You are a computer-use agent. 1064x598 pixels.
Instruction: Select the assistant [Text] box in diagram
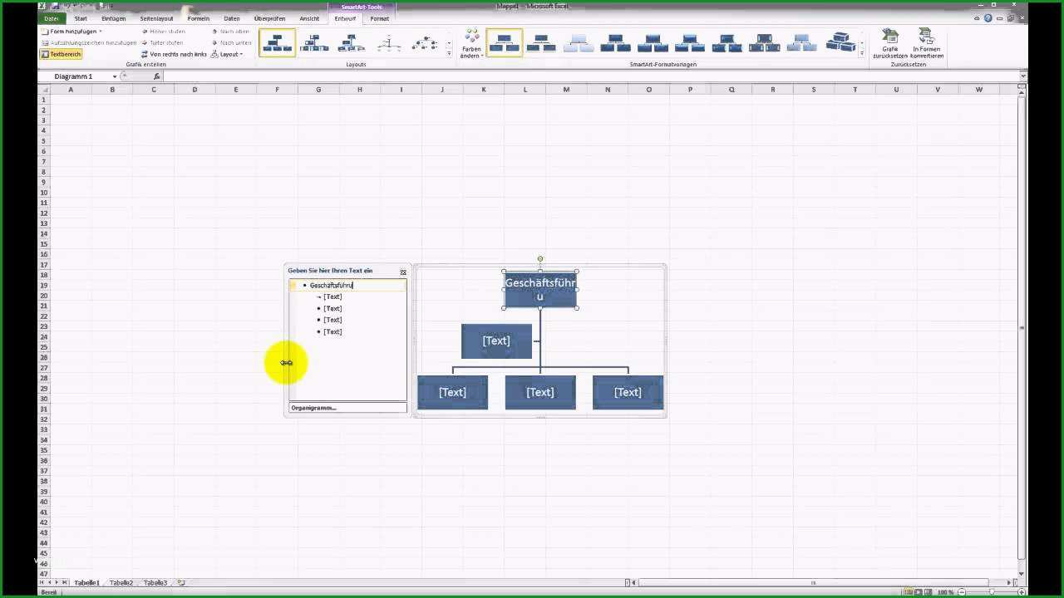[496, 341]
